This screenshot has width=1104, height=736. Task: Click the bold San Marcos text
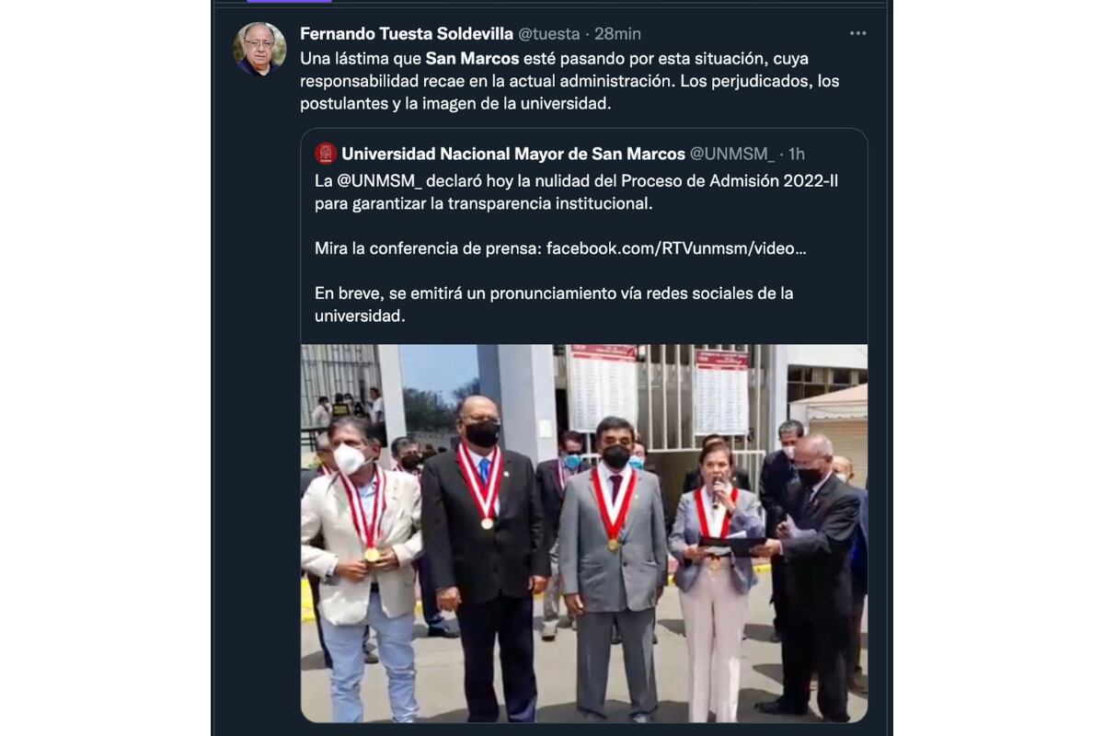click(472, 59)
